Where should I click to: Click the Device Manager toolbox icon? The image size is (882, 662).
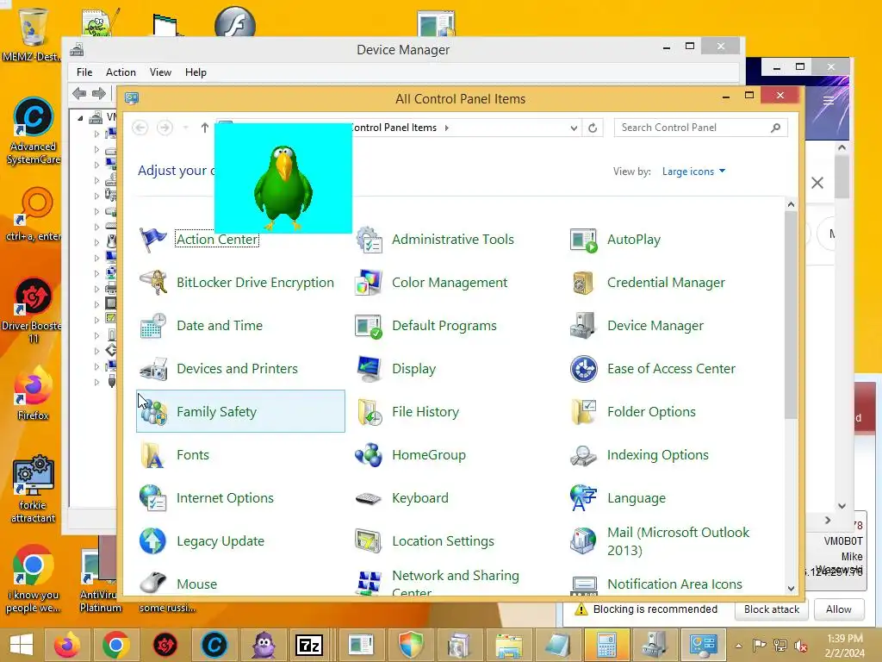click(x=584, y=326)
